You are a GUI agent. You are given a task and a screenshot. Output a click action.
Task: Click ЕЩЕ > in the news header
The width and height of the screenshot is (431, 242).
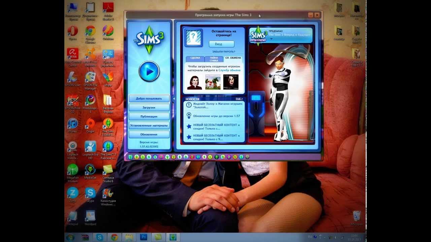(239, 99)
